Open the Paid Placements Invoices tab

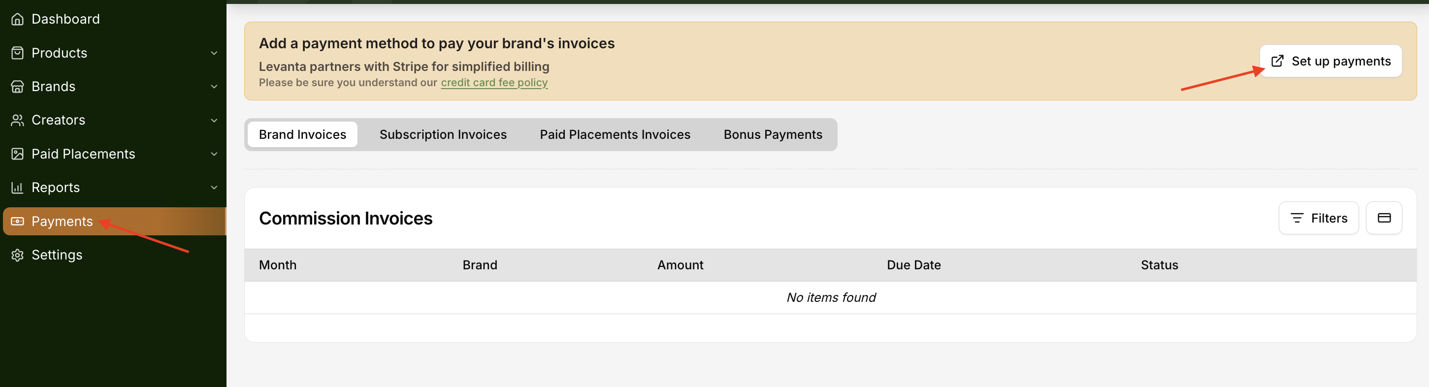(615, 135)
